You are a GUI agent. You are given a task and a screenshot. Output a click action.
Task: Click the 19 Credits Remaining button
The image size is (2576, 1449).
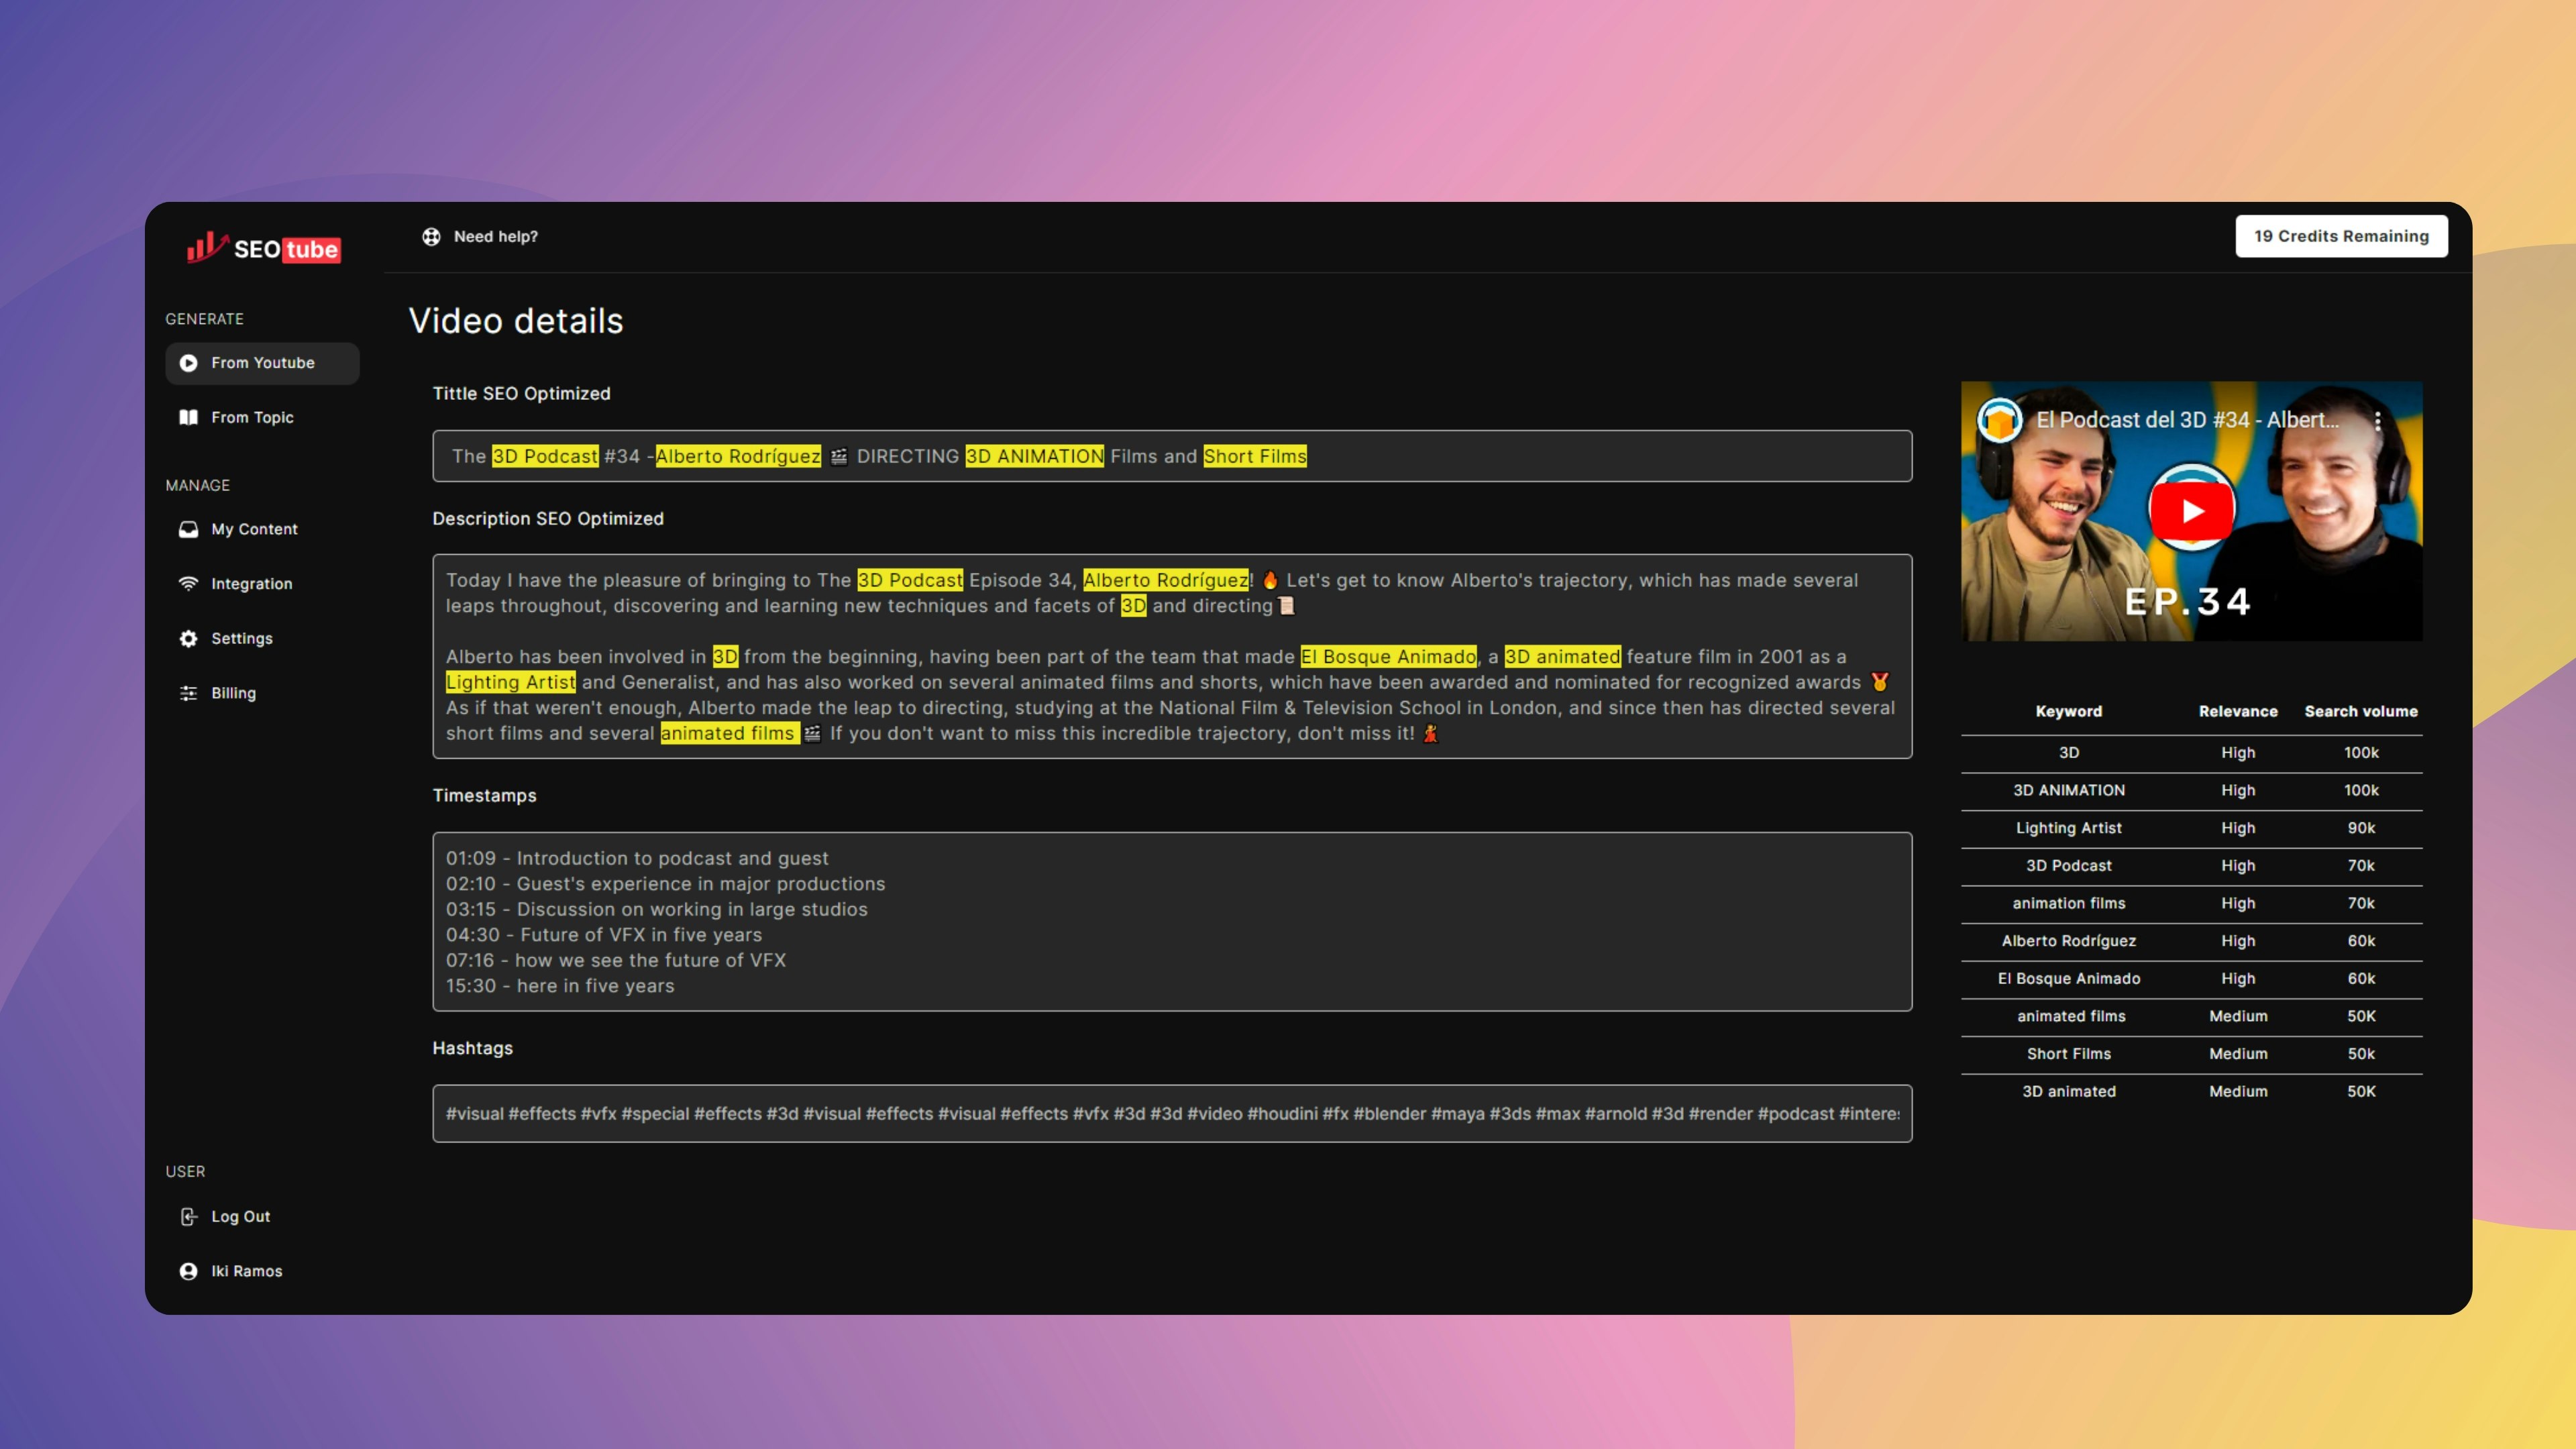(x=2341, y=236)
